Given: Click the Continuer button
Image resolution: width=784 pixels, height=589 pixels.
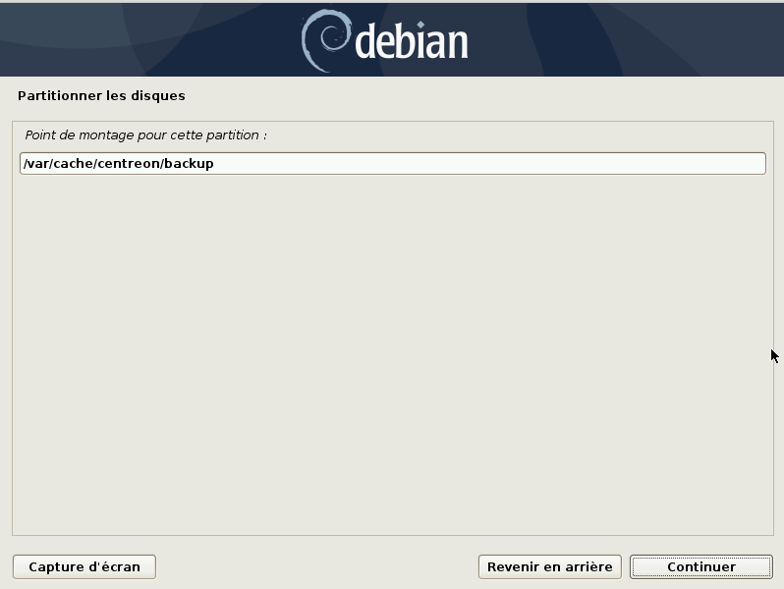Looking at the screenshot, I should coord(701,567).
